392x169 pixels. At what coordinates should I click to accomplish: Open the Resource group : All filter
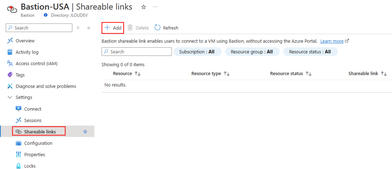tap(252, 52)
